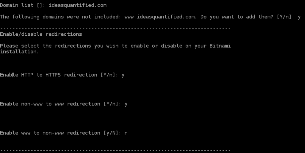The height and width of the screenshot is (153, 305).
Task: Click the [Y/n] option for HTTPS redirection
Action: click(x=108, y=75)
